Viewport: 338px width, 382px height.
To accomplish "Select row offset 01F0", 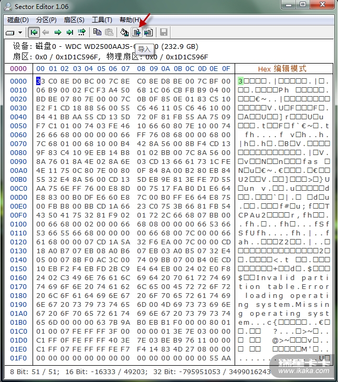I will pyautogui.click(x=18, y=358).
